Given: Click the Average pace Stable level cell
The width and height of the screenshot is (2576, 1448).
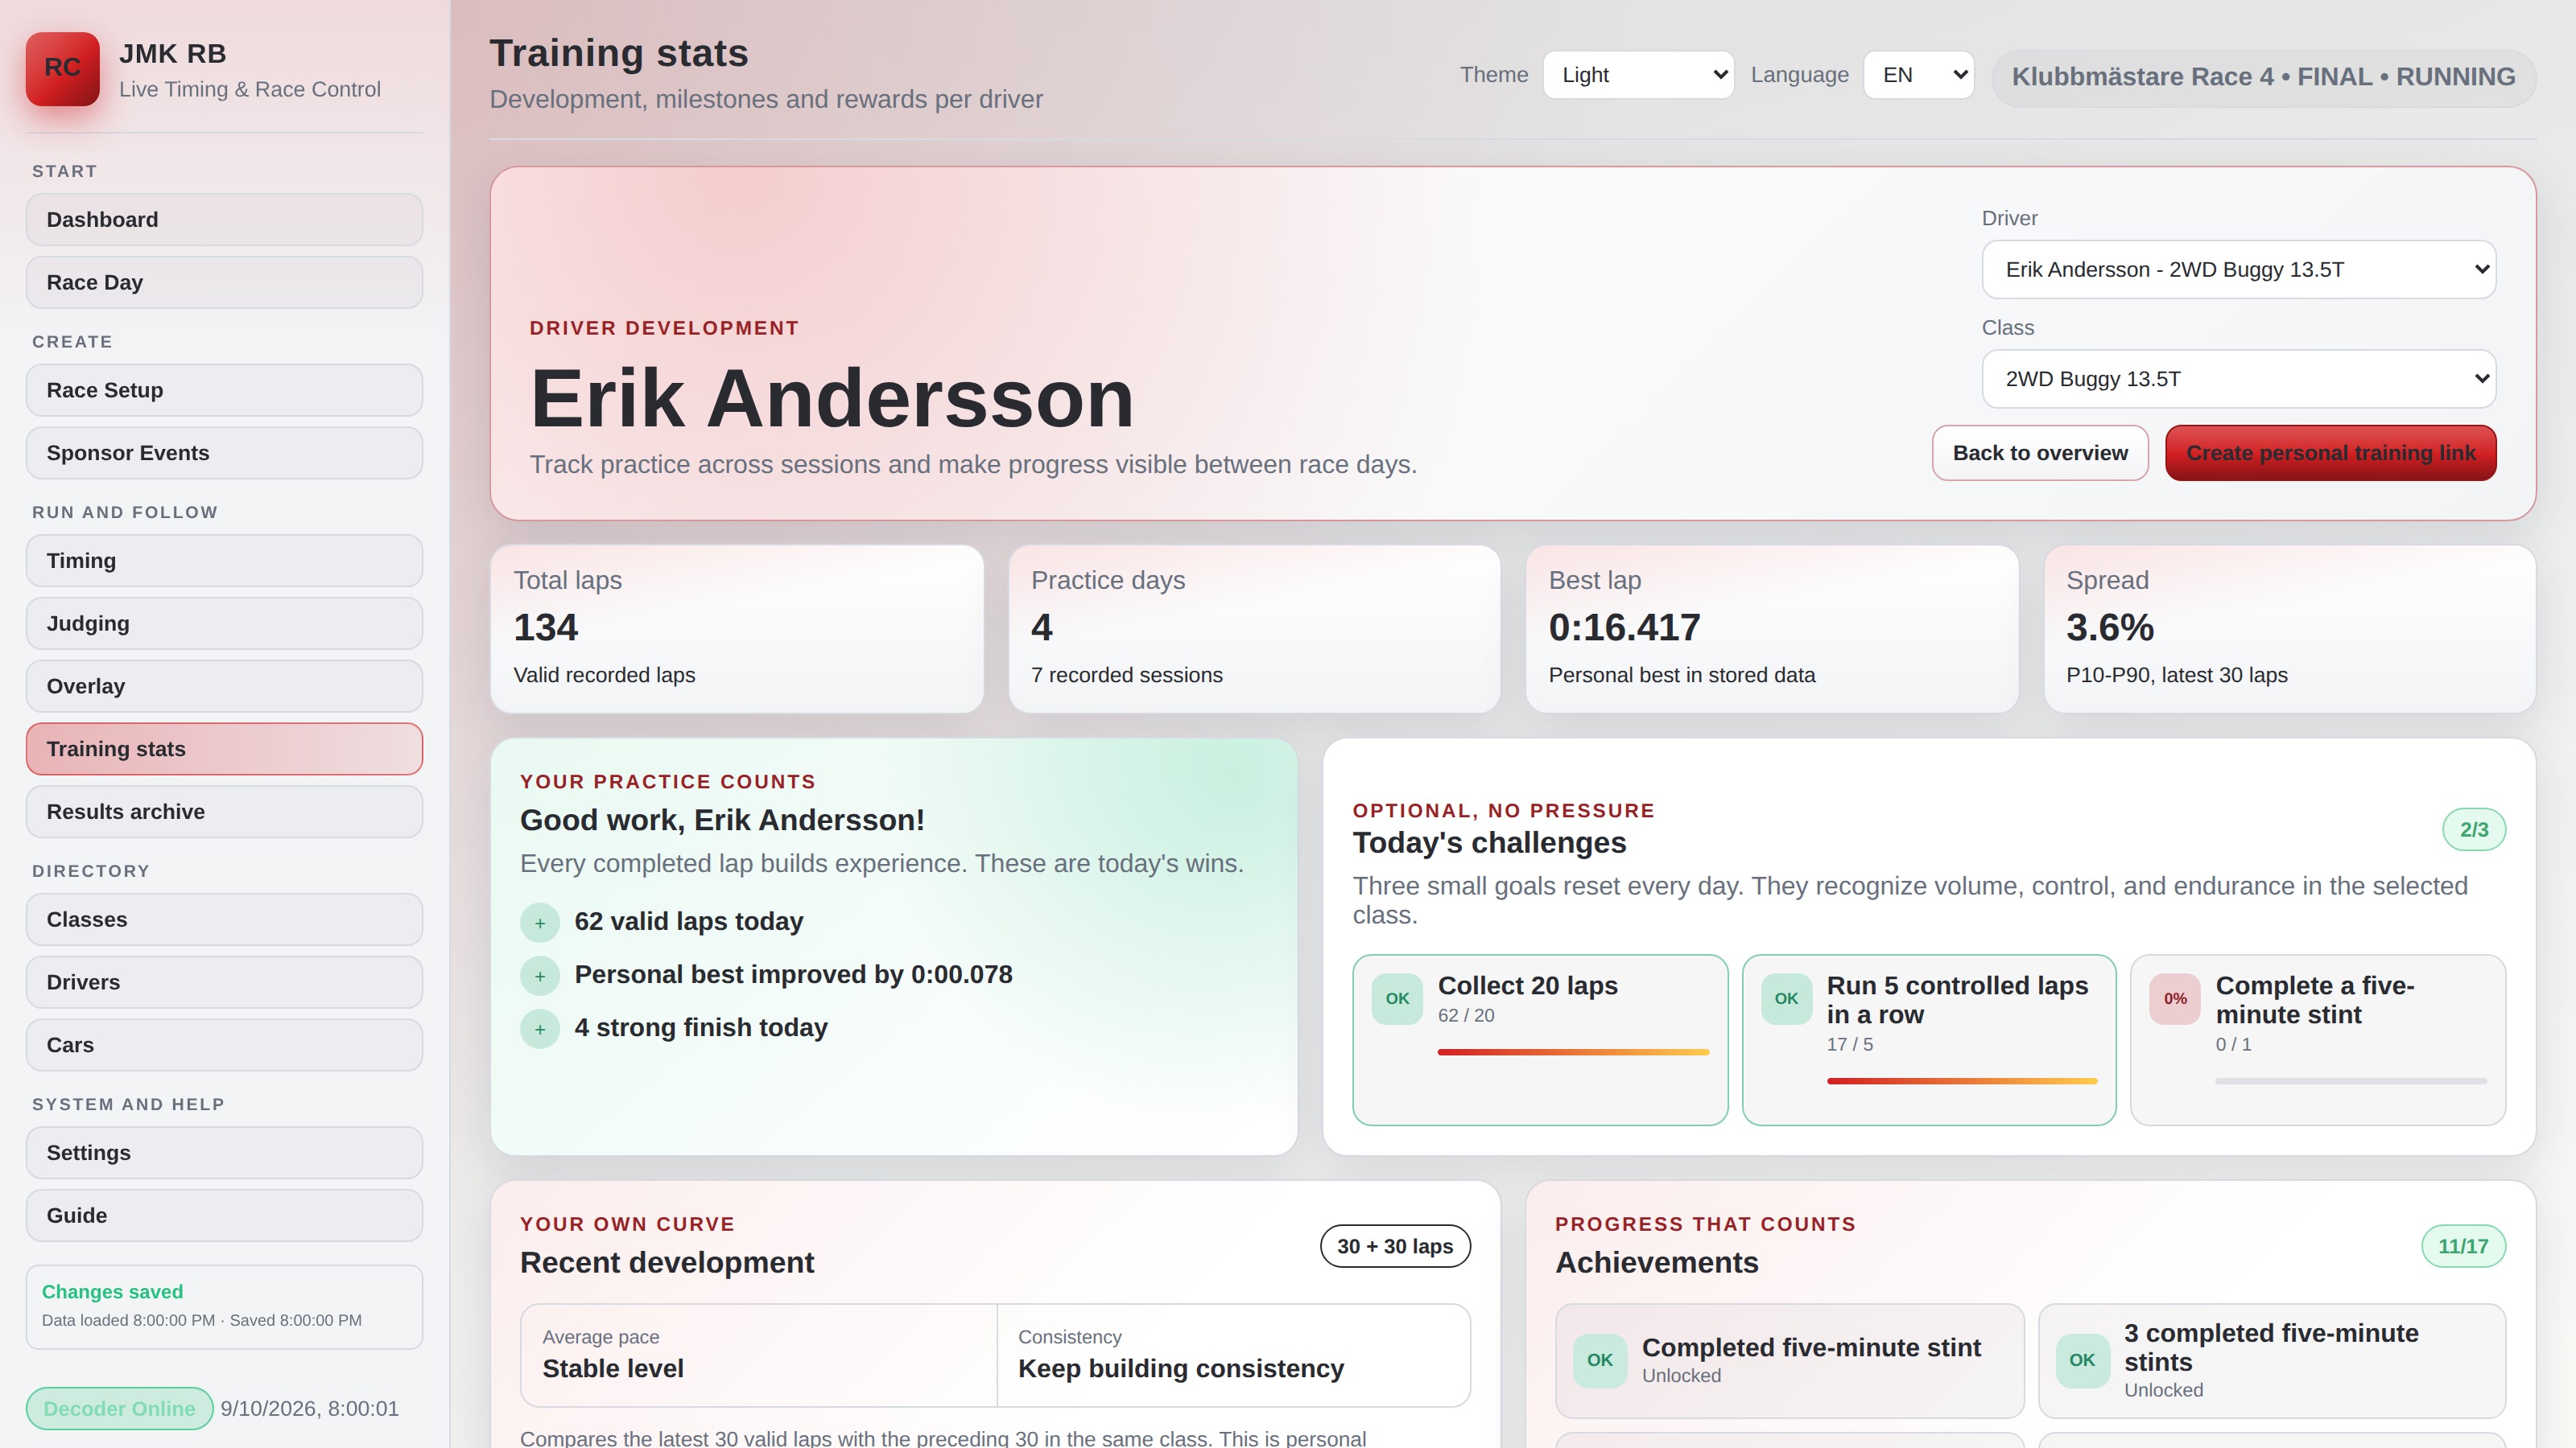Looking at the screenshot, I should (x=758, y=1356).
